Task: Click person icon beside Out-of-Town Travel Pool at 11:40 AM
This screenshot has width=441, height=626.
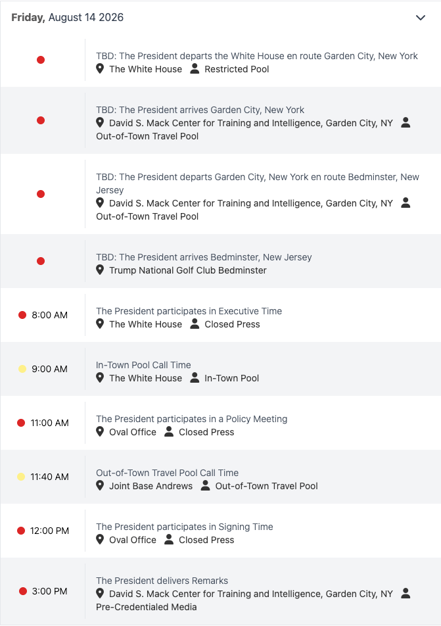Action: click(x=205, y=485)
